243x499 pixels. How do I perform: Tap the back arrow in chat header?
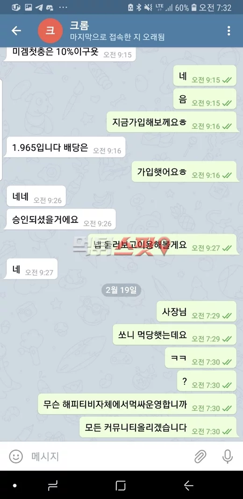tap(16, 30)
